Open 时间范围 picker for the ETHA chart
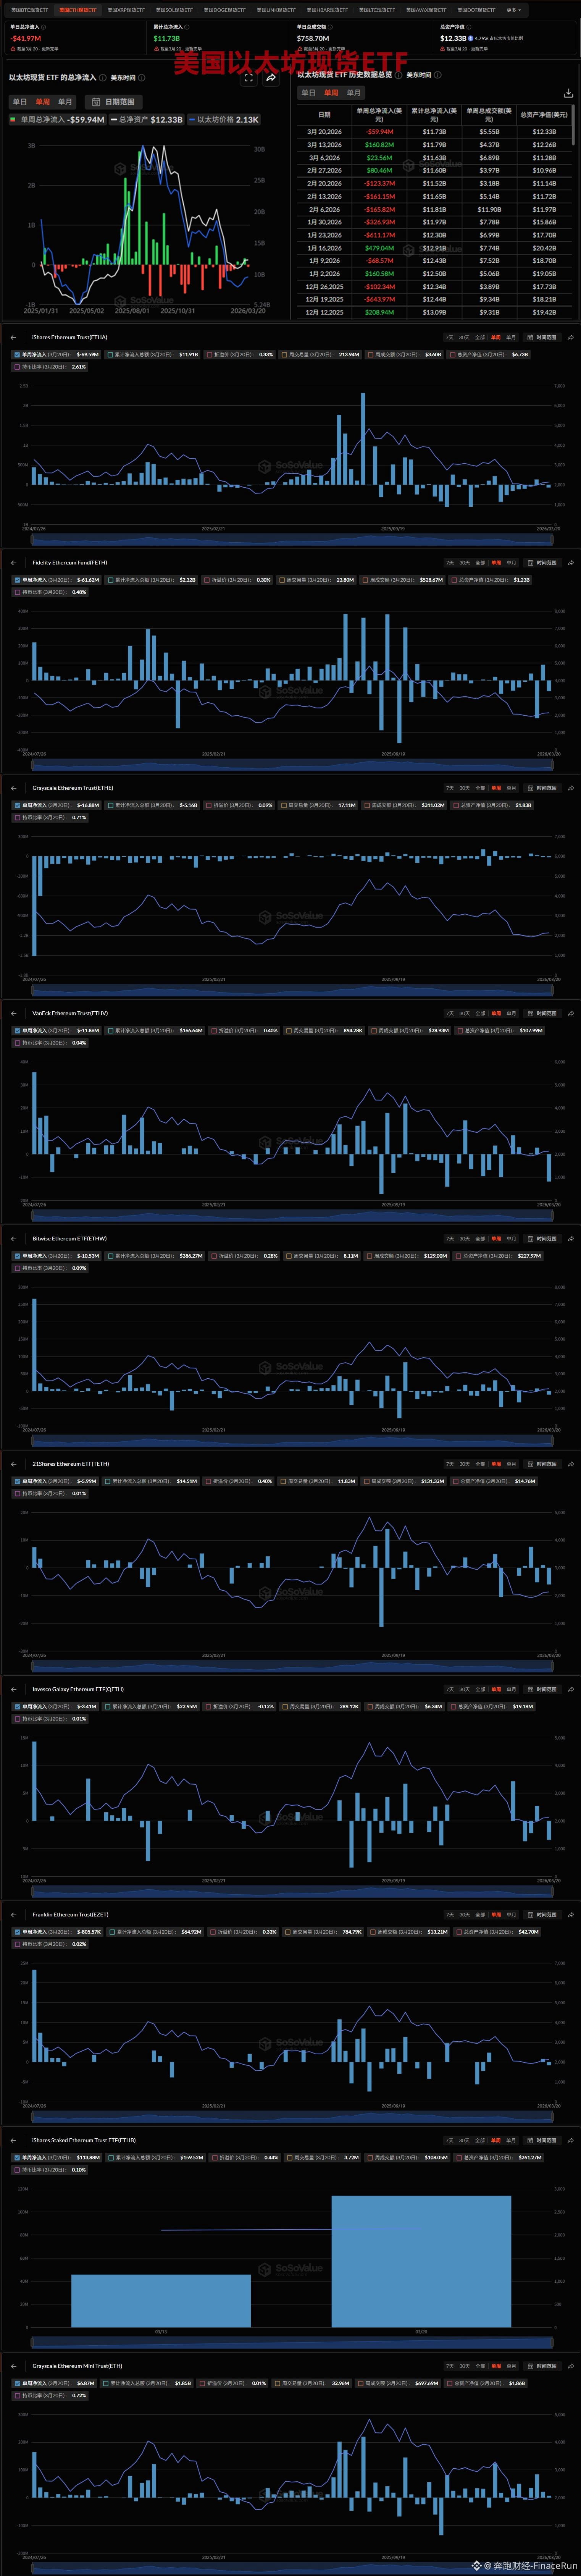 coord(543,338)
